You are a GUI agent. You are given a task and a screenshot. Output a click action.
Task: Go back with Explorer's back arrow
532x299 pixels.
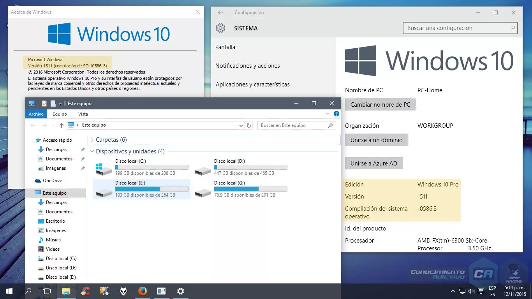tap(33, 125)
